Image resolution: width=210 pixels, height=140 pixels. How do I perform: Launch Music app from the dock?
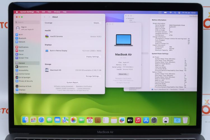click(x=138, y=120)
